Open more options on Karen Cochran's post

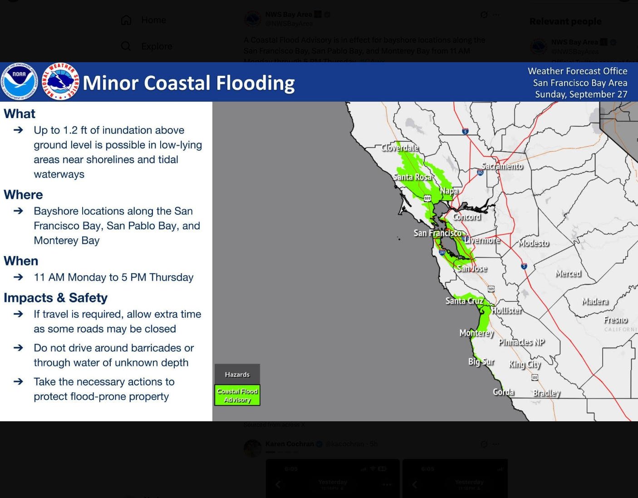point(496,444)
